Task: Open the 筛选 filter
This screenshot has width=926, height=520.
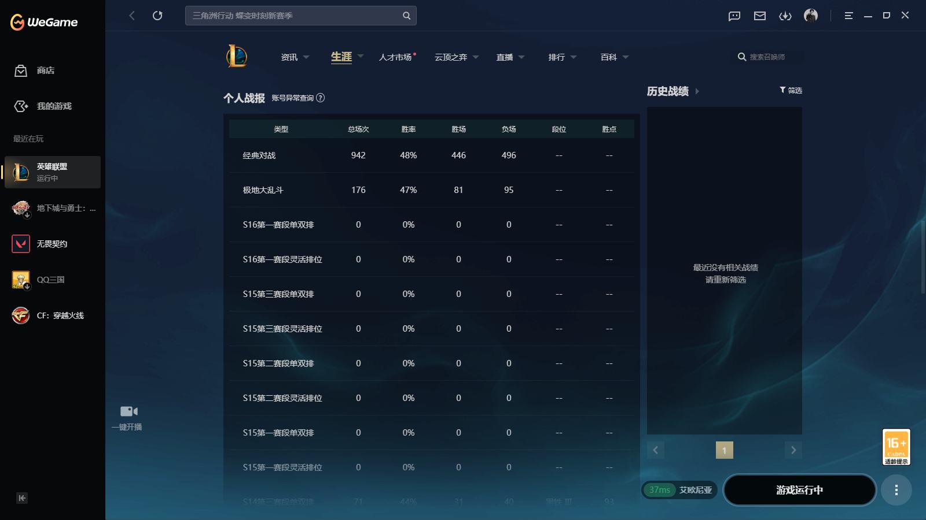Action: click(791, 90)
